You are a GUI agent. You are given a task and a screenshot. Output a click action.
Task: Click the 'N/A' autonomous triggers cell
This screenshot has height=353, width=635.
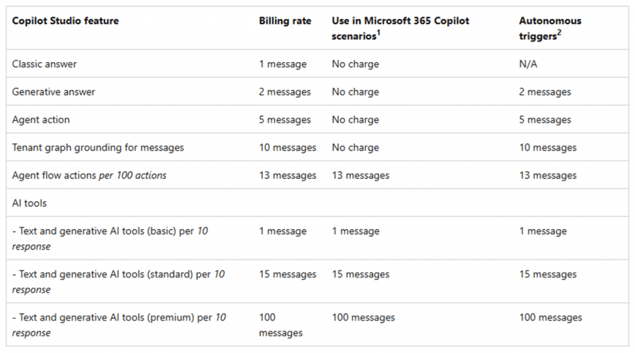point(529,64)
